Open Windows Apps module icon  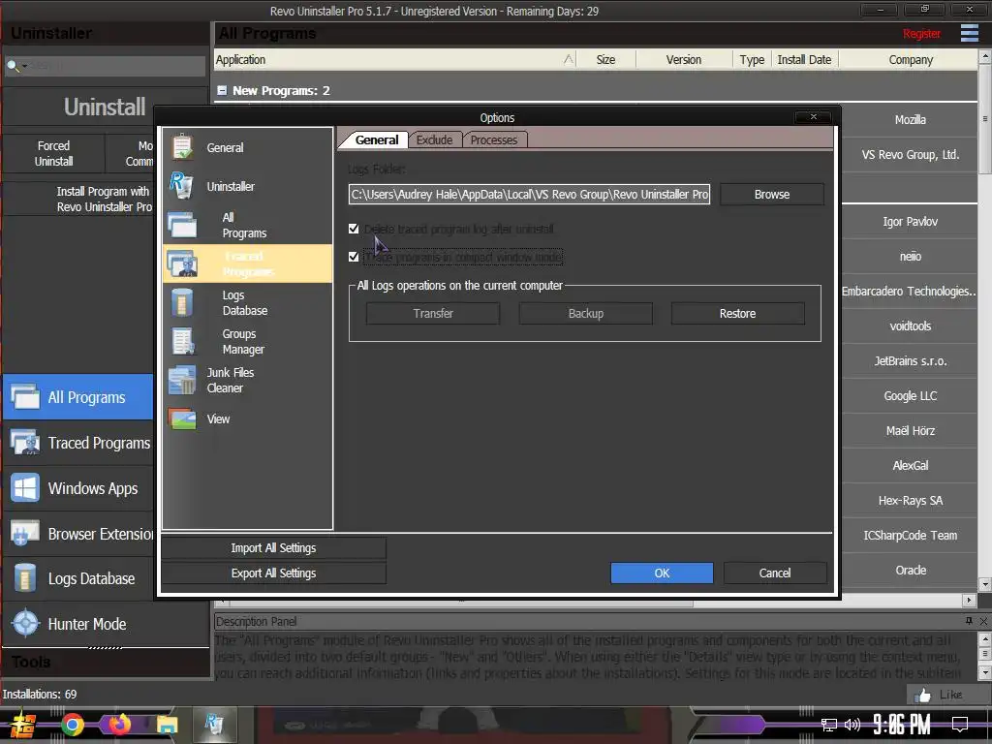coord(25,488)
